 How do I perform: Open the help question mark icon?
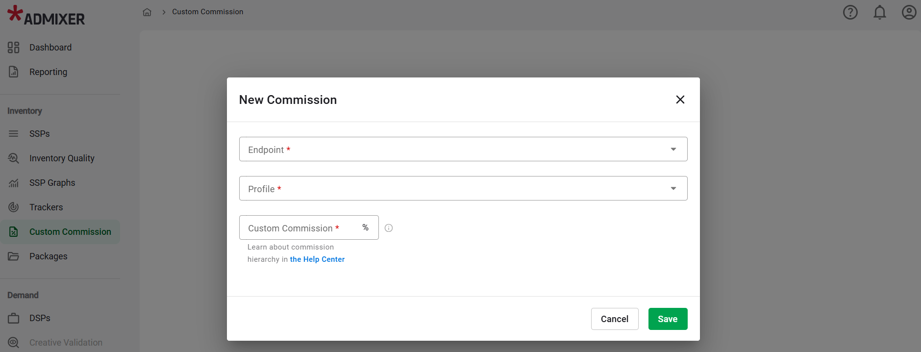pyautogui.click(x=850, y=12)
